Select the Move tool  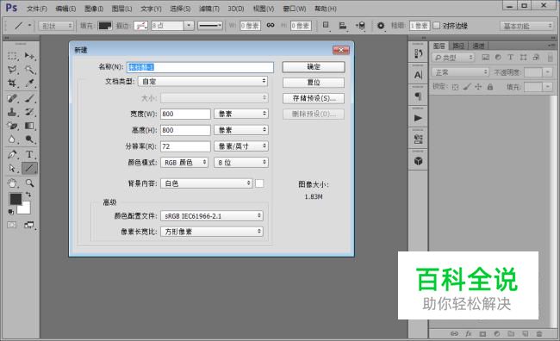tap(29, 56)
